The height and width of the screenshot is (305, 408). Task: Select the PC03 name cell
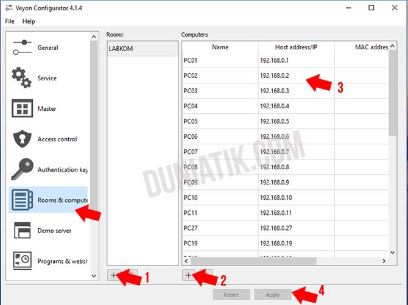coord(220,91)
